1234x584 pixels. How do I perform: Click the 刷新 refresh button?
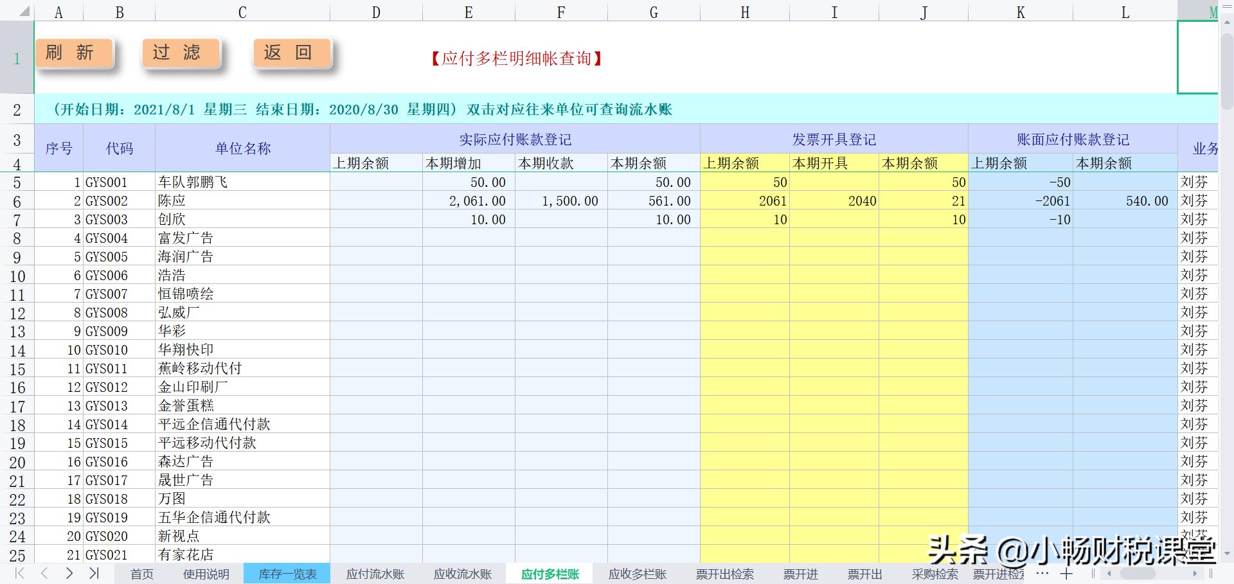tap(73, 53)
